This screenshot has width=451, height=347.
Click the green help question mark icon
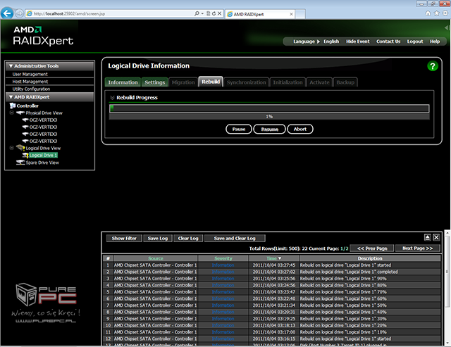(x=432, y=66)
